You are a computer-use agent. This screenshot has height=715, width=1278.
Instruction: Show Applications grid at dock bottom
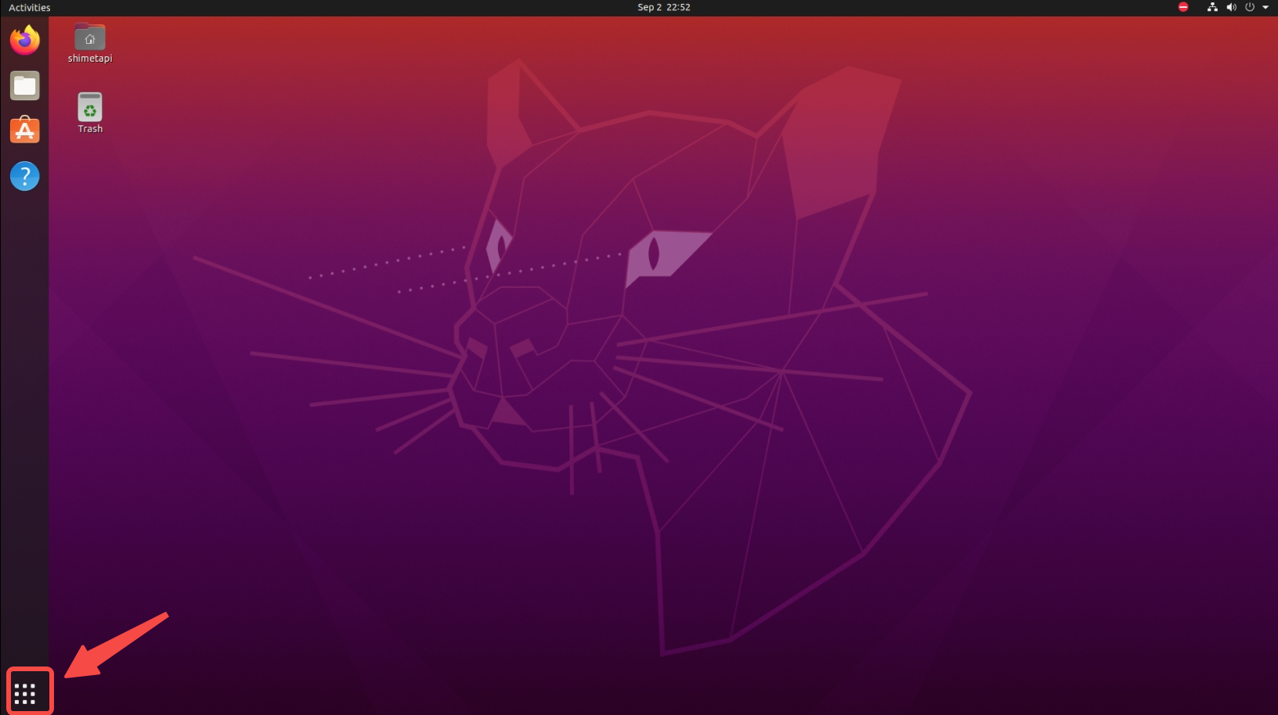point(25,693)
